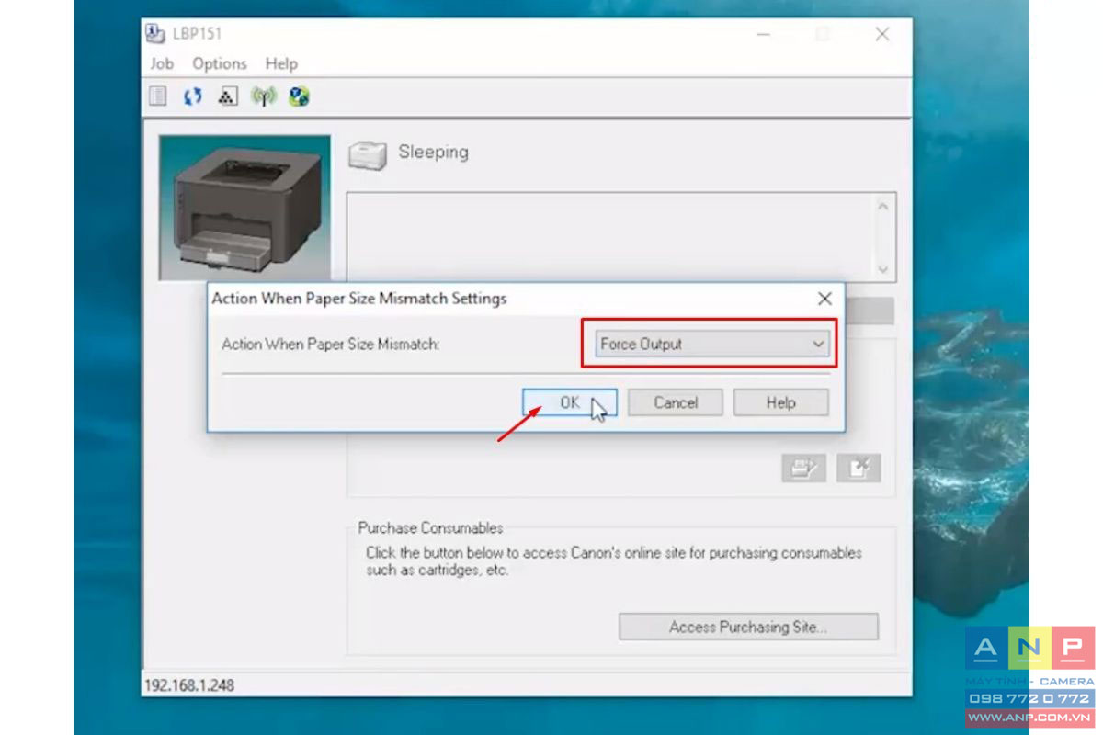Image resolution: width=1103 pixels, height=735 pixels.
Task: Click the status message box scroll up arrow
Action: coord(883,207)
